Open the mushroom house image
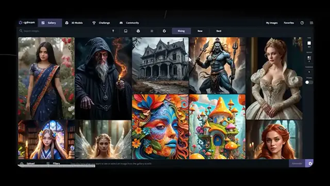Viewport: 330px width, 186px height. tap(217, 127)
